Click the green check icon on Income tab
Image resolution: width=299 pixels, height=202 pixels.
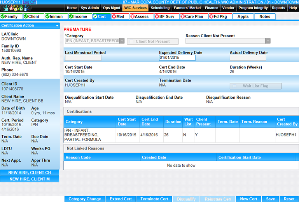click(71, 17)
